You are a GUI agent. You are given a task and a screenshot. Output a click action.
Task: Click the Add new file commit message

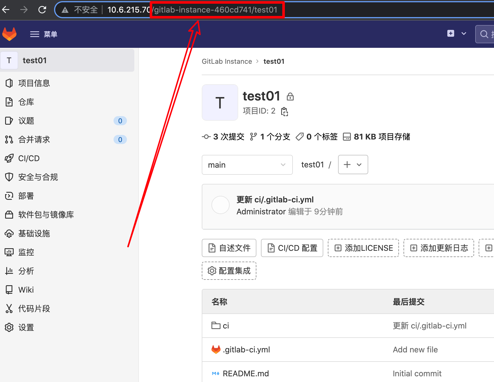(415, 350)
